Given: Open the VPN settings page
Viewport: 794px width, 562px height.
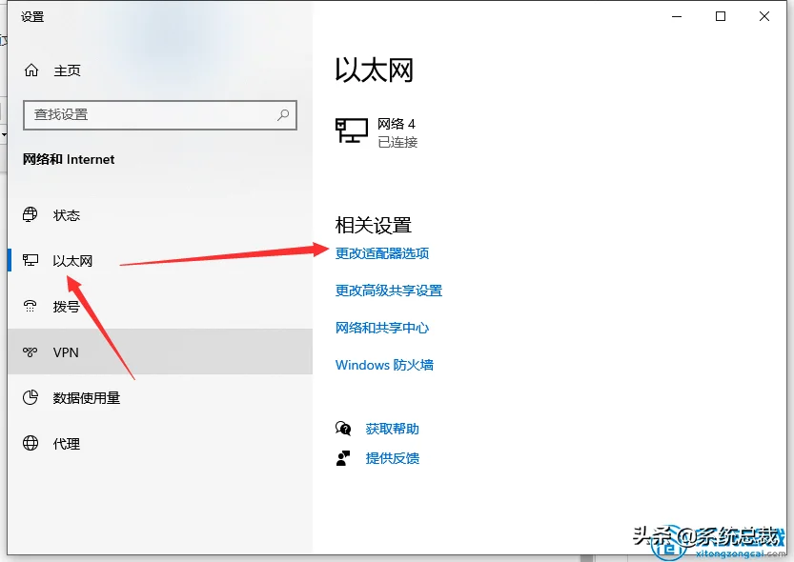Looking at the screenshot, I should pos(160,352).
